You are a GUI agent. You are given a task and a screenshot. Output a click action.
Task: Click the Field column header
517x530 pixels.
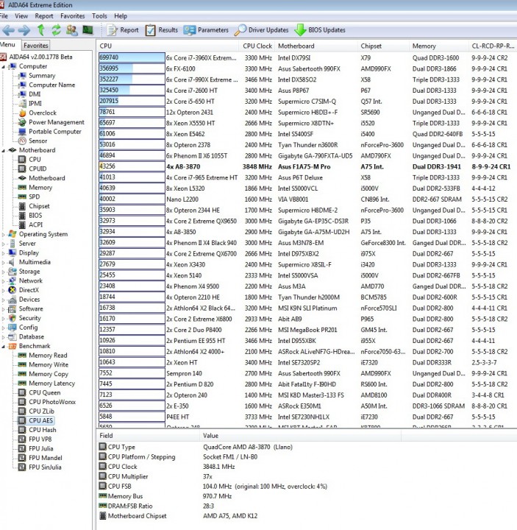pos(148,436)
